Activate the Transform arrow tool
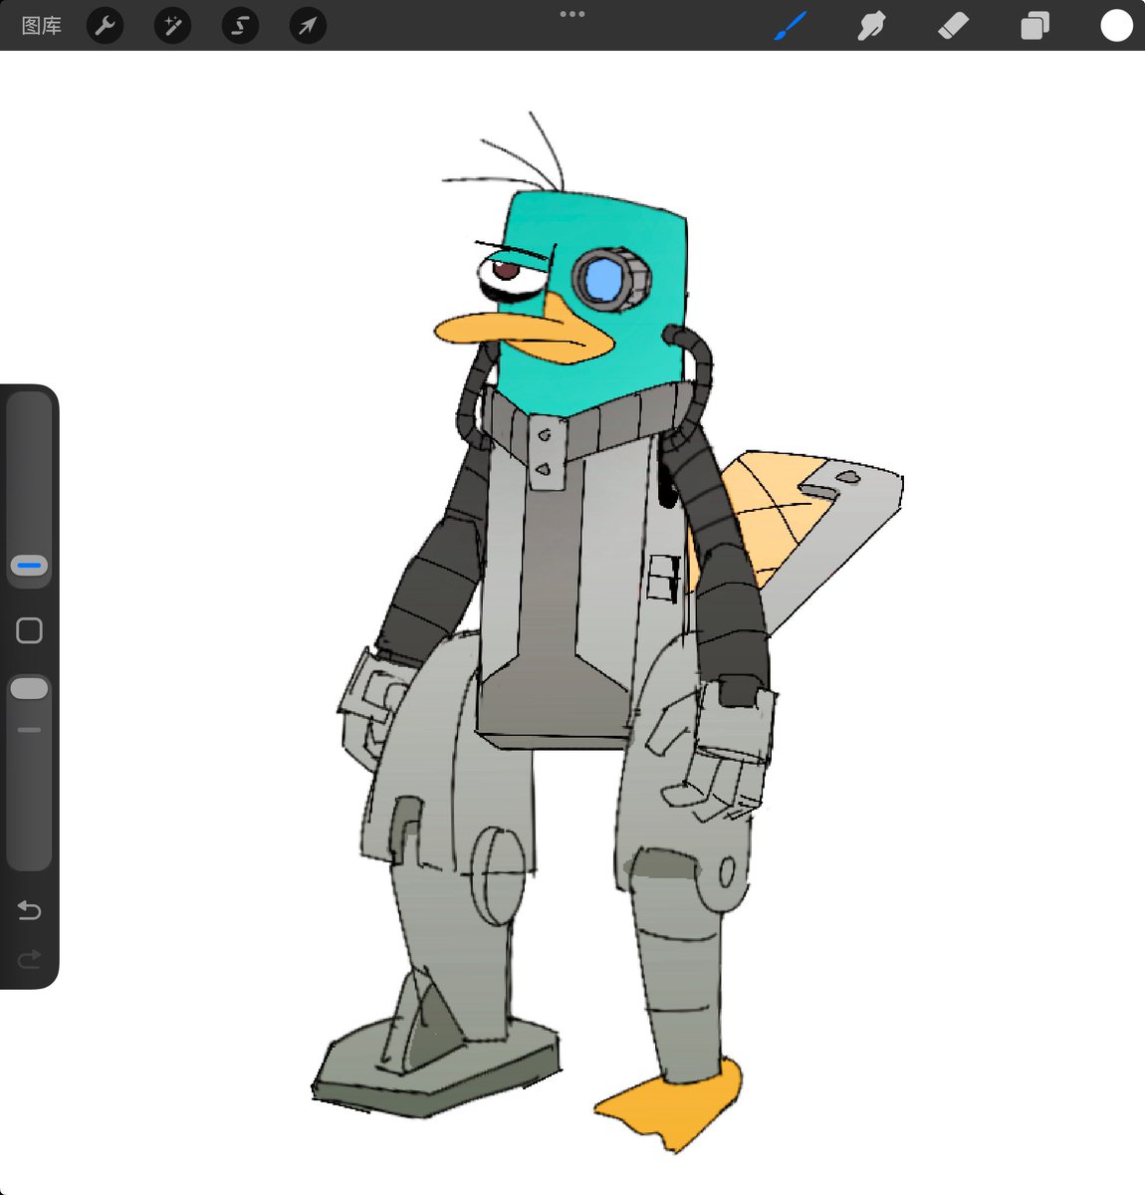The height and width of the screenshot is (1195, 1145). 308,26
